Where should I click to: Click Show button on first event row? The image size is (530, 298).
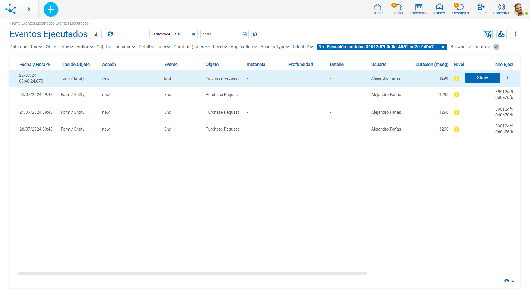[482, 78]
